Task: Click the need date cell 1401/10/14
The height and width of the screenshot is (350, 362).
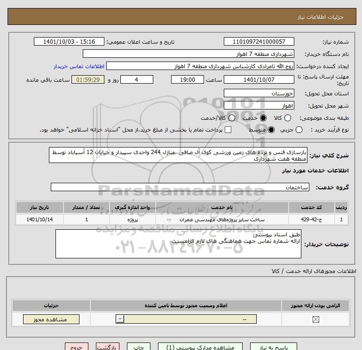Action: (x=39, y=219)
